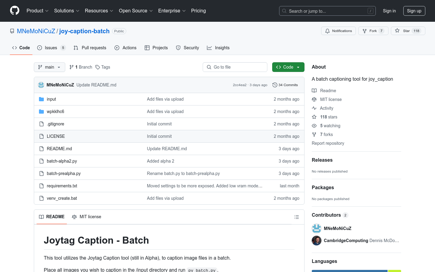The image size is (435, 272).
Task: Open the joy-caption-batch repository name link
Action: point(84,31)
